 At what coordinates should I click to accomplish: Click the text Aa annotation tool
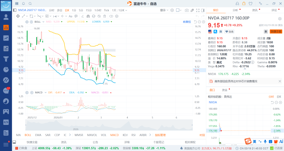point(70,16)
